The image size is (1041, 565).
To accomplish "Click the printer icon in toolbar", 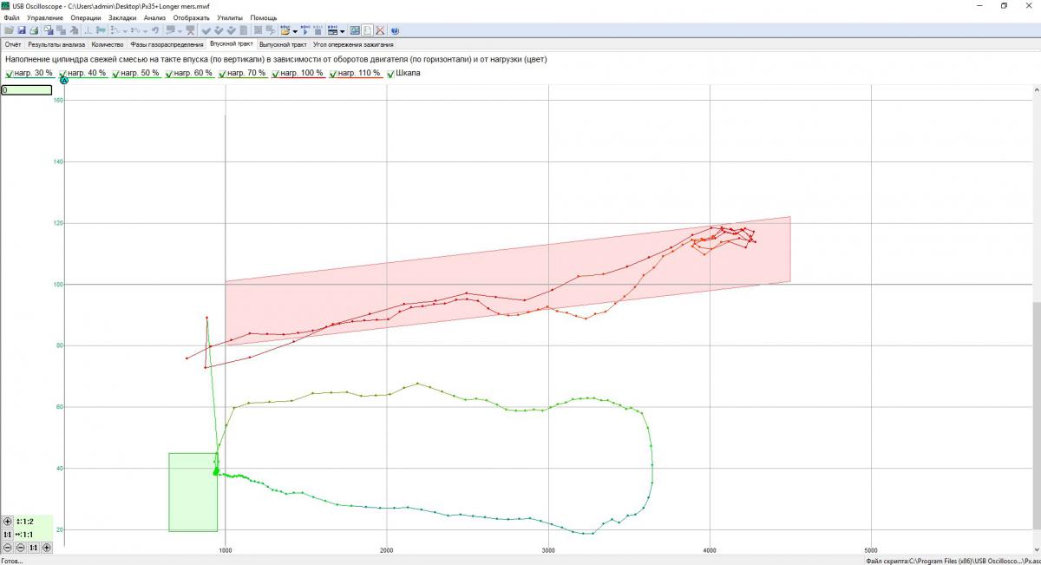I will coord(35,30).
